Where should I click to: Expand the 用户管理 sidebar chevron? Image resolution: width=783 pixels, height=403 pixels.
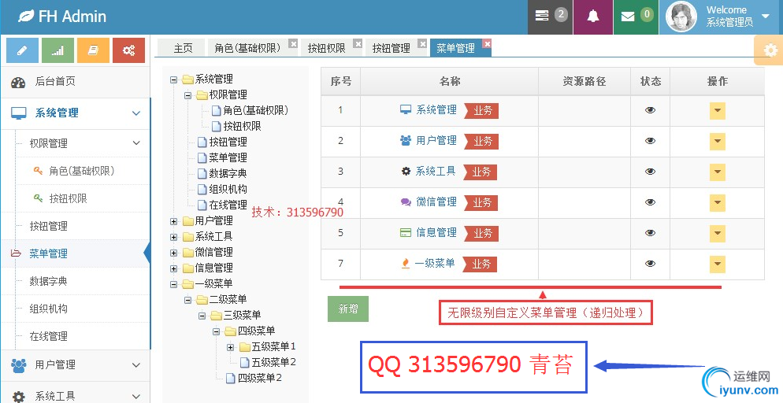click(136, 365)
